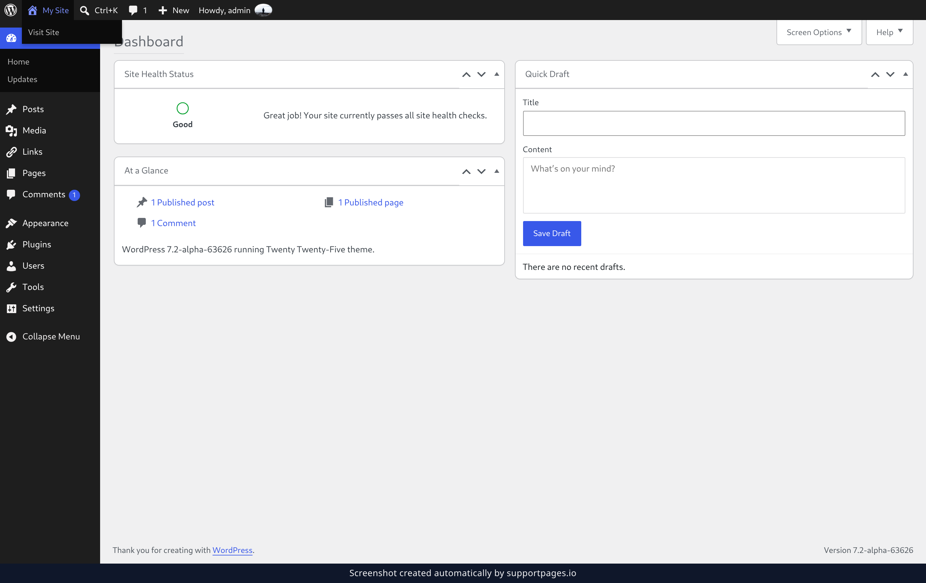Click the Dashboard gauge icon
Viewport: 926px width, 583px height.
(x=11, y=38)
